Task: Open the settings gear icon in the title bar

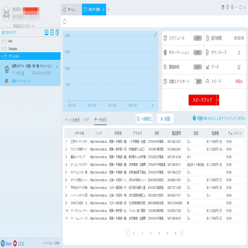Action: click(x=232, y=7)
